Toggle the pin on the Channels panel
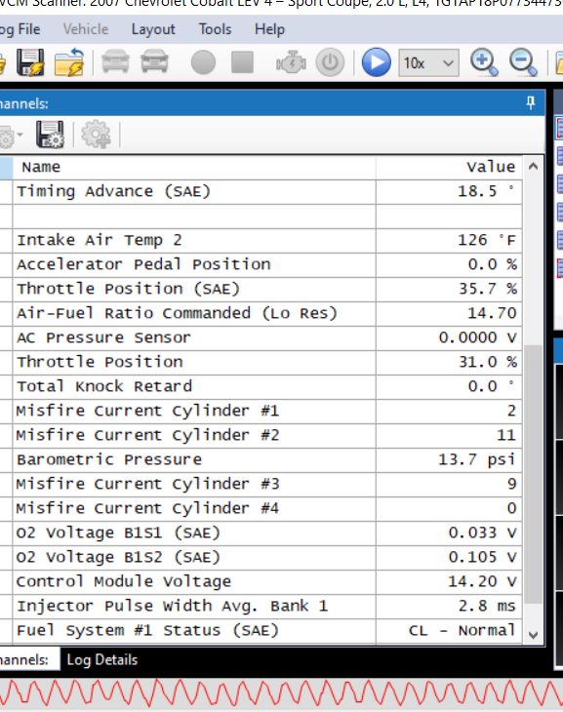This screenshot has height=712, width=563. (x=530, y=103)
